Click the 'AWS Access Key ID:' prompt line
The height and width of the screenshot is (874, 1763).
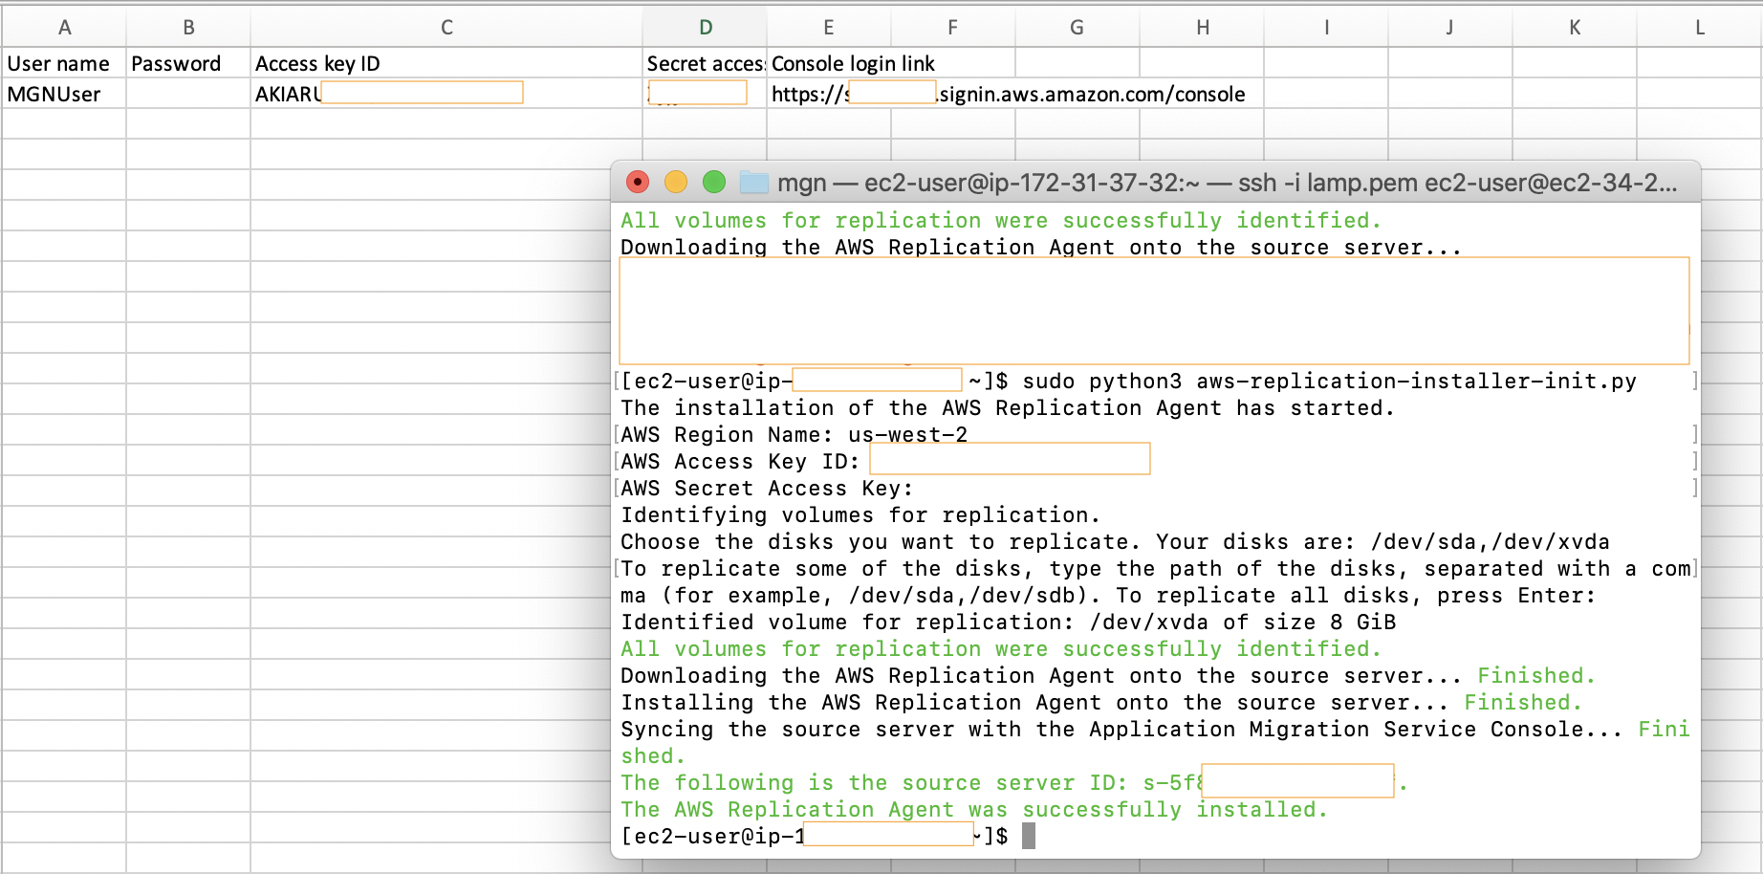click(x=740, y=462)
